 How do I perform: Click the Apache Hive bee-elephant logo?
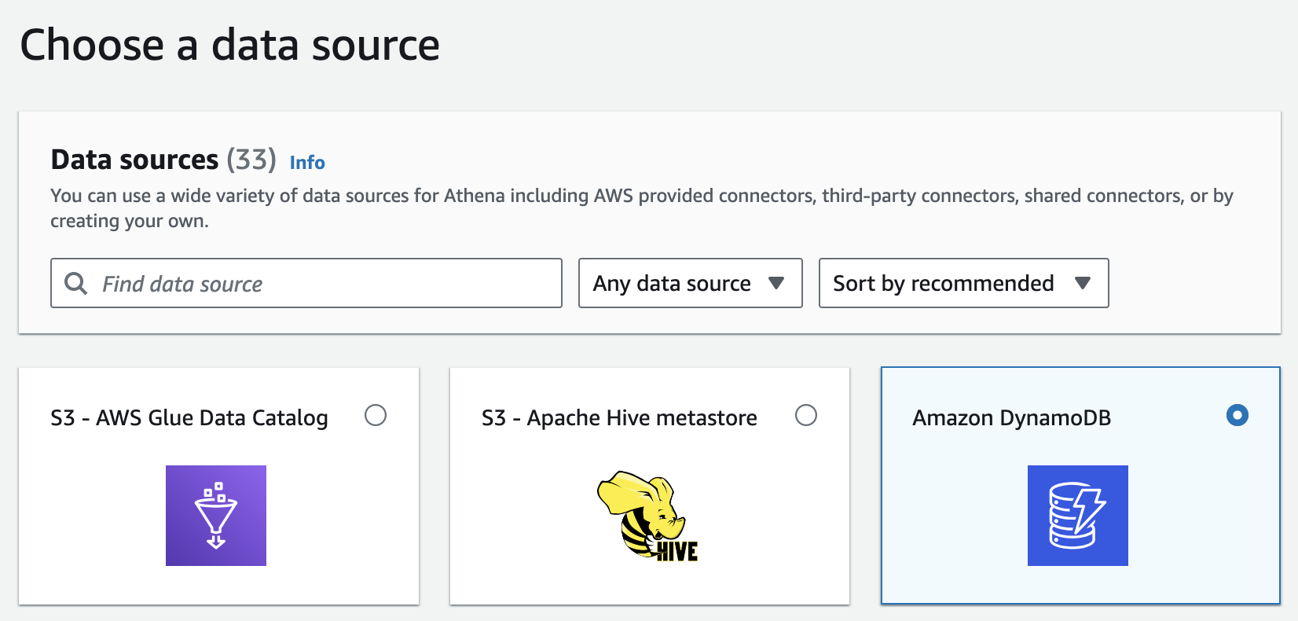[x=647, y=516]
